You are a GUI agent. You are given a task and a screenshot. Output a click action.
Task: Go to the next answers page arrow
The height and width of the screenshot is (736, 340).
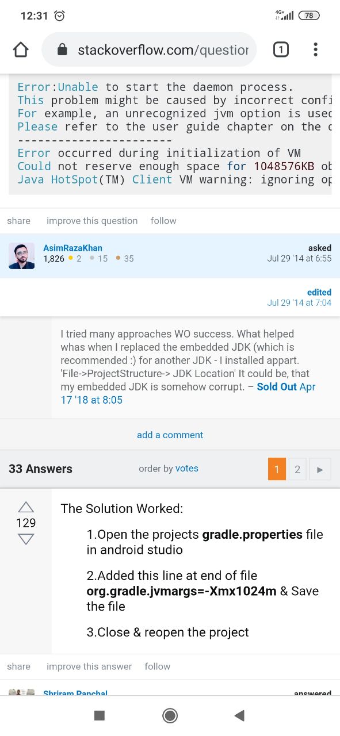320,469
